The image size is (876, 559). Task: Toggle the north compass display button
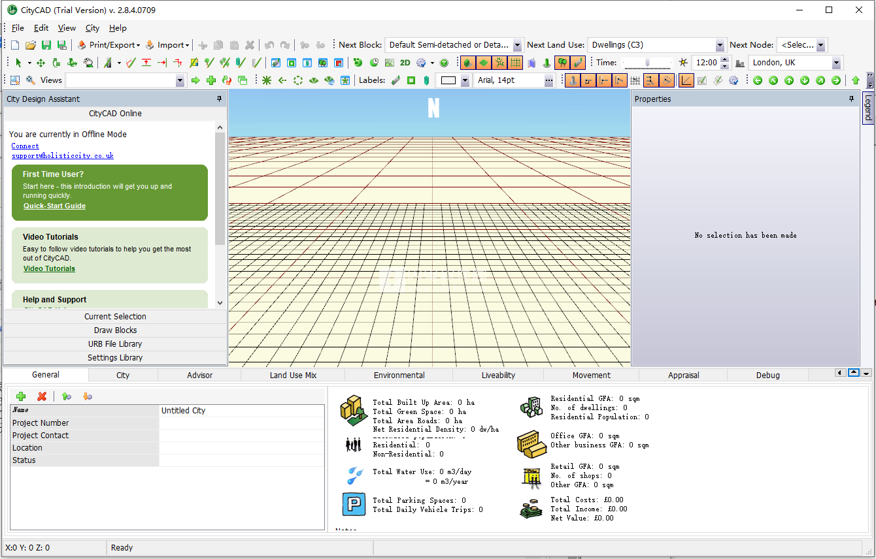(x=499, y=63)
